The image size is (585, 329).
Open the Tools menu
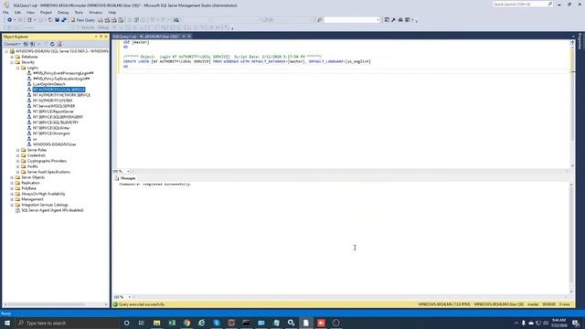coord(79,12)
